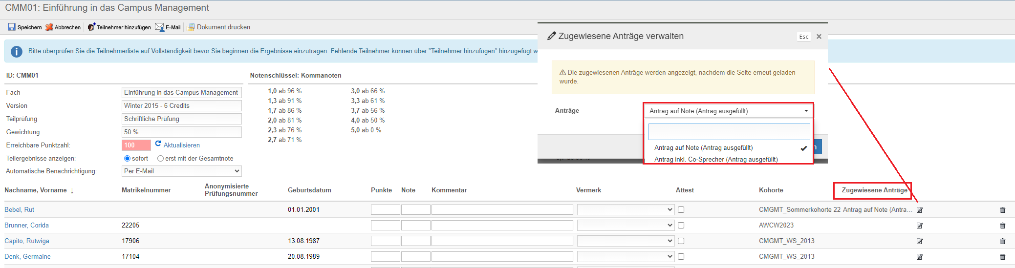Click the Teilprüfung field 'Schriftliche Prüfung'

click(x=182, y=119)
